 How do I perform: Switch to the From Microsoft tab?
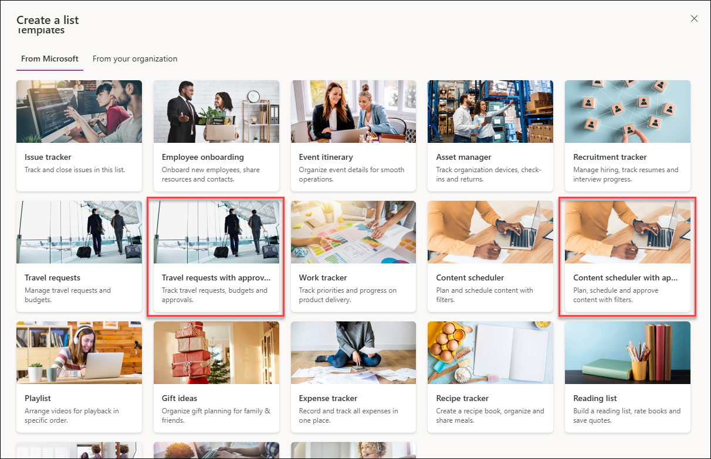point(49,59)
